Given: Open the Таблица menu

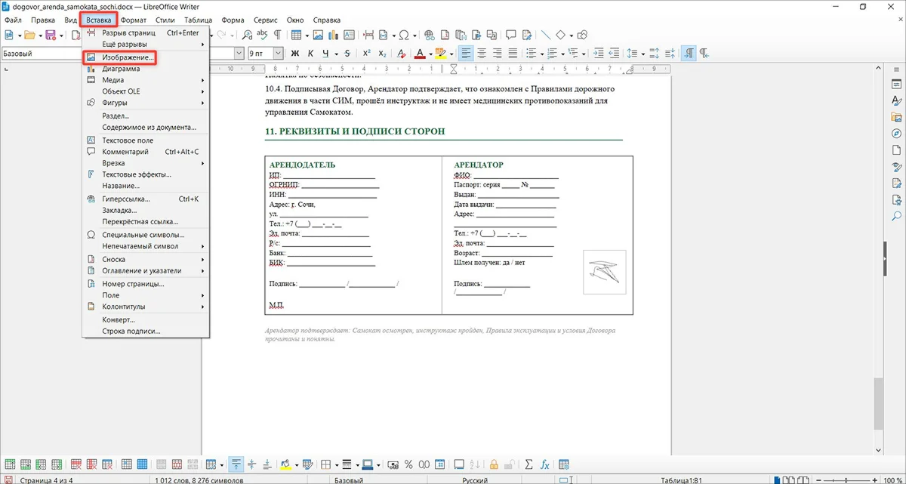Looking at the screenshot, I should pyautogui.click(x=198, y=20).
